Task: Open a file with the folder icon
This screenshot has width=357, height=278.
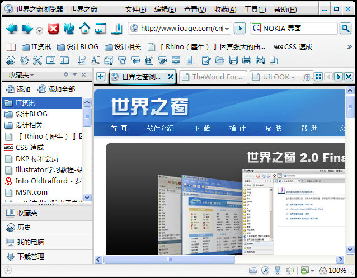Action: click(x=220, y=60)
